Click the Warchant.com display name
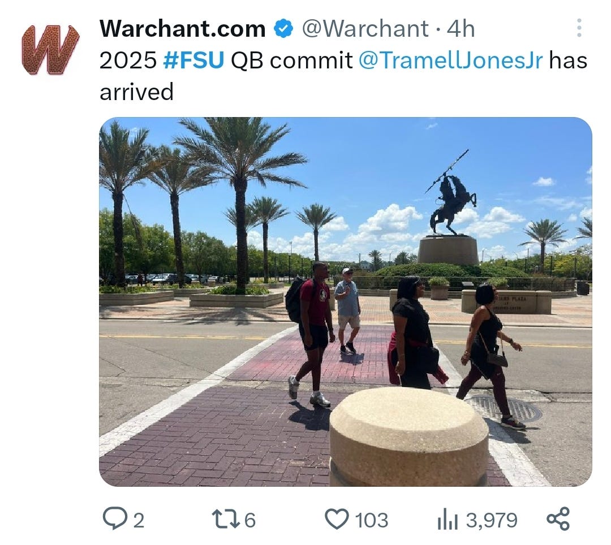 [x=182, y=29]
